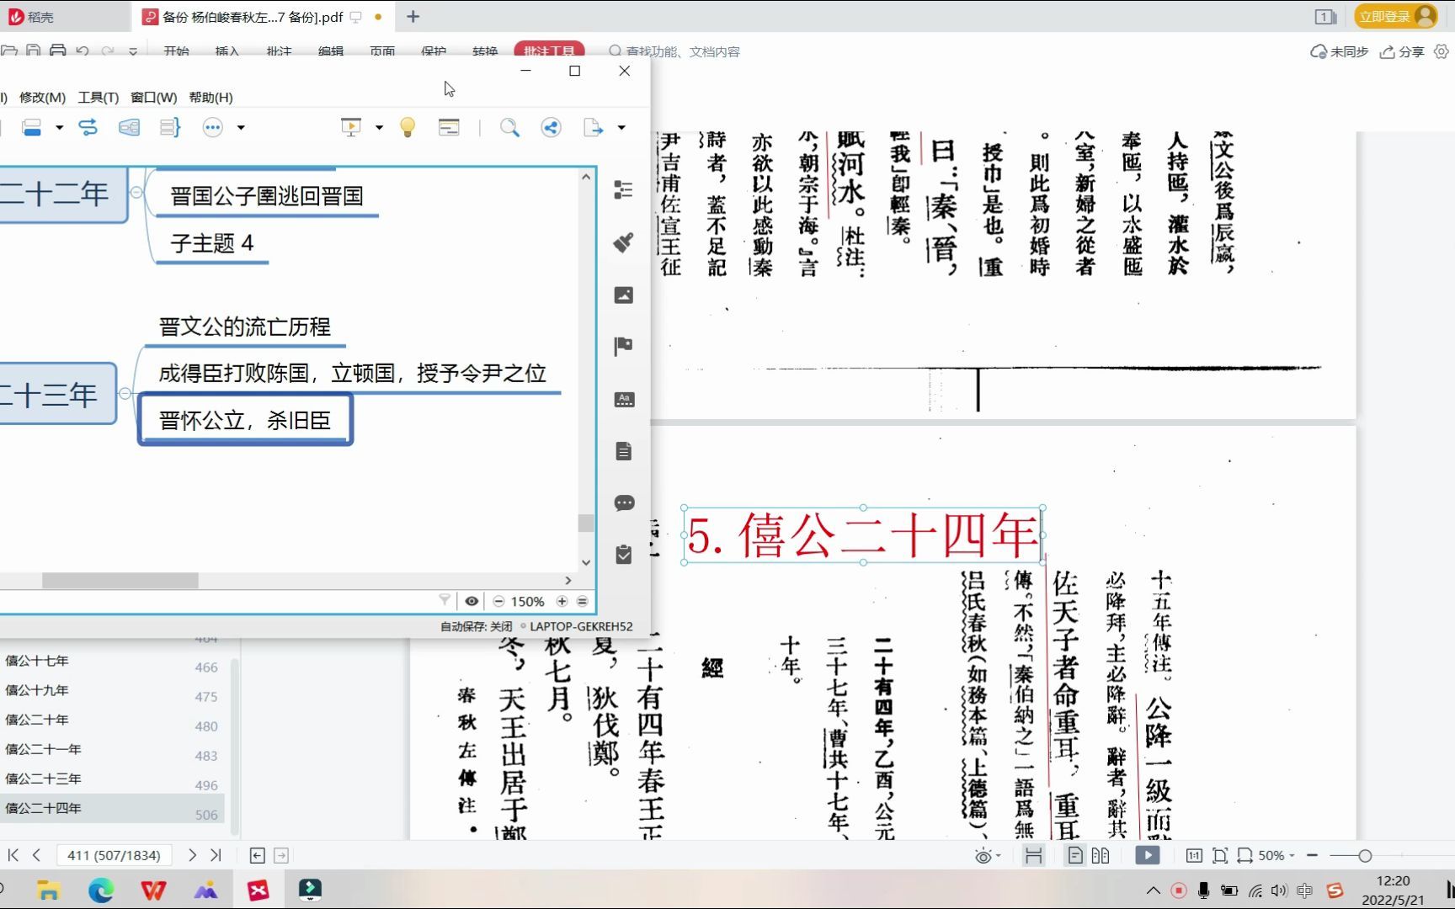Click the actual size 1:1 icon in status bar

click(x=1194, y=855)
